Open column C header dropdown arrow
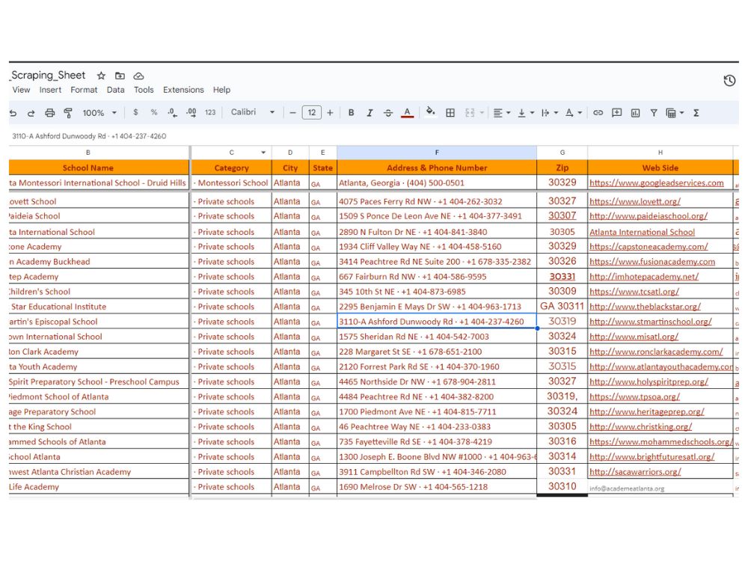This screenshot has width=748, height=561. [263, 153]
